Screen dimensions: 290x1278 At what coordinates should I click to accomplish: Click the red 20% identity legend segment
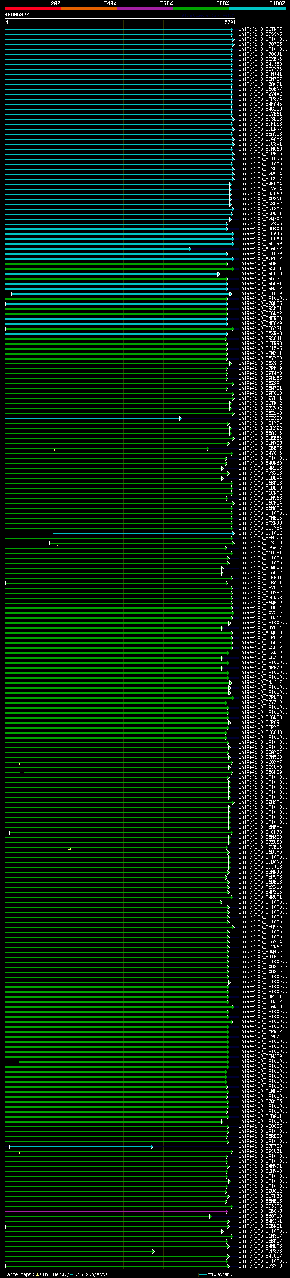click(32, 8)
